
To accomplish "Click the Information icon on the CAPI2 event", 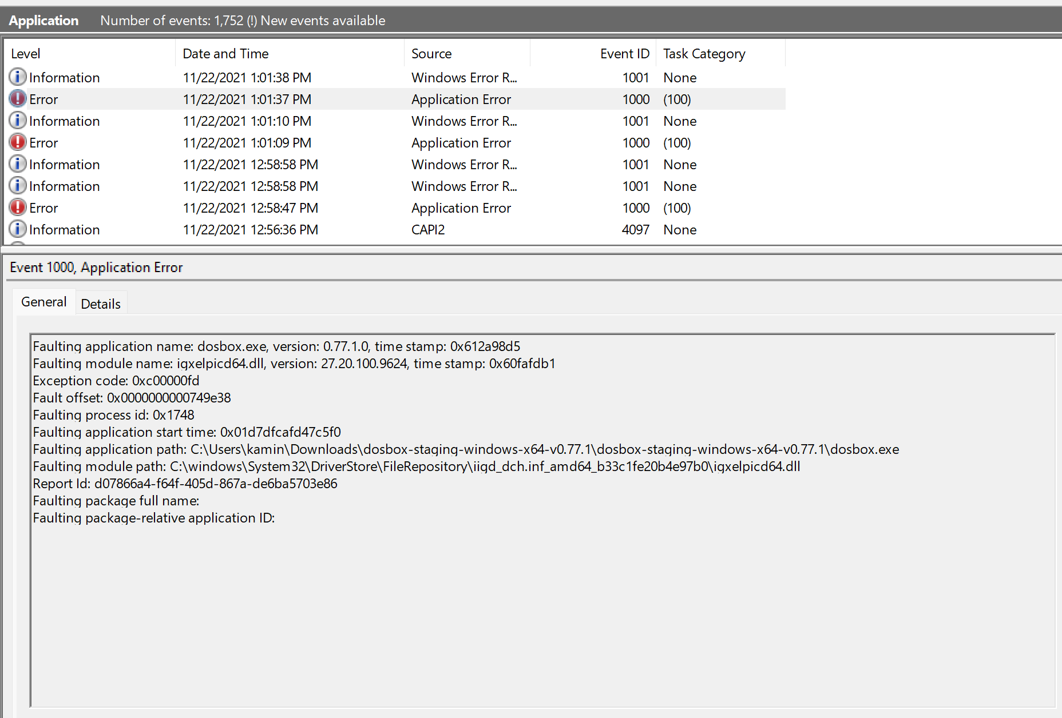I will tap(18, 229).
